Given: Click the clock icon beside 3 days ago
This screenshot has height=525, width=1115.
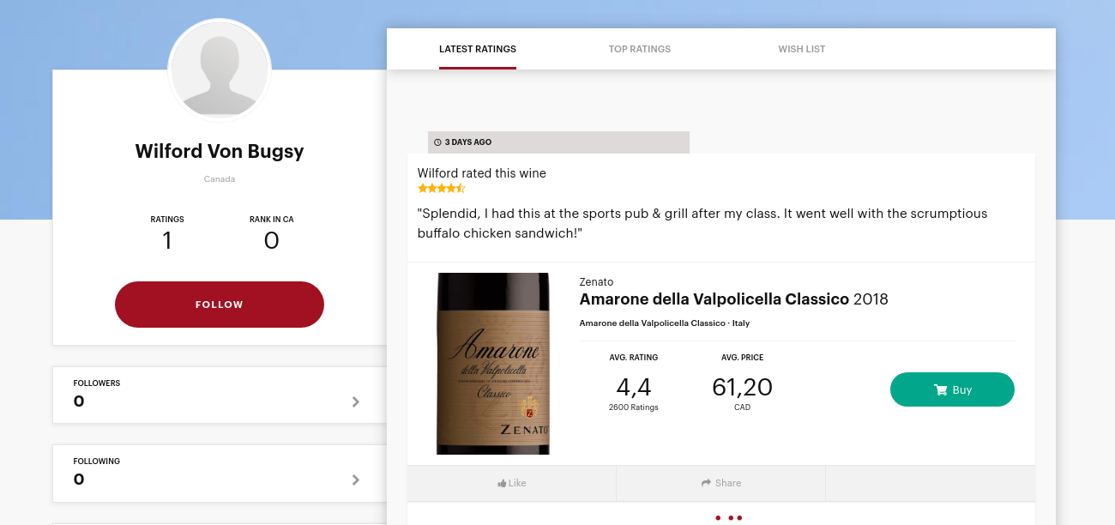Looking at the screenshot, I should click(x=437, y=142).
